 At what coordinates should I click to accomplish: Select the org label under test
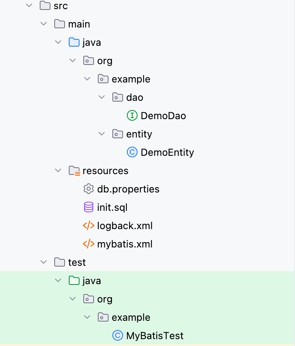click(105, 299)
